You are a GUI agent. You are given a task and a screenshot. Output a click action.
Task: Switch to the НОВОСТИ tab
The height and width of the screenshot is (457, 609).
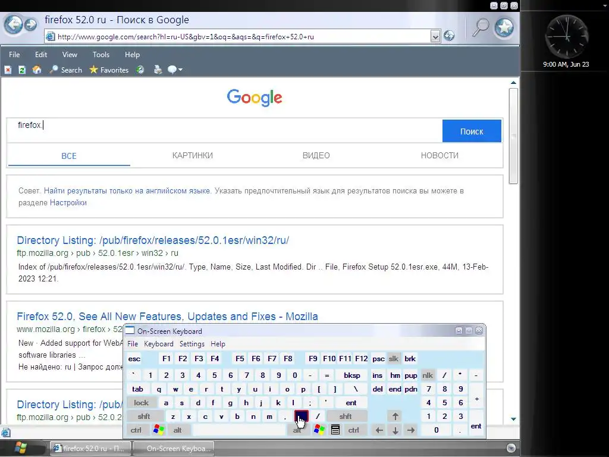[x=440, y=155]
